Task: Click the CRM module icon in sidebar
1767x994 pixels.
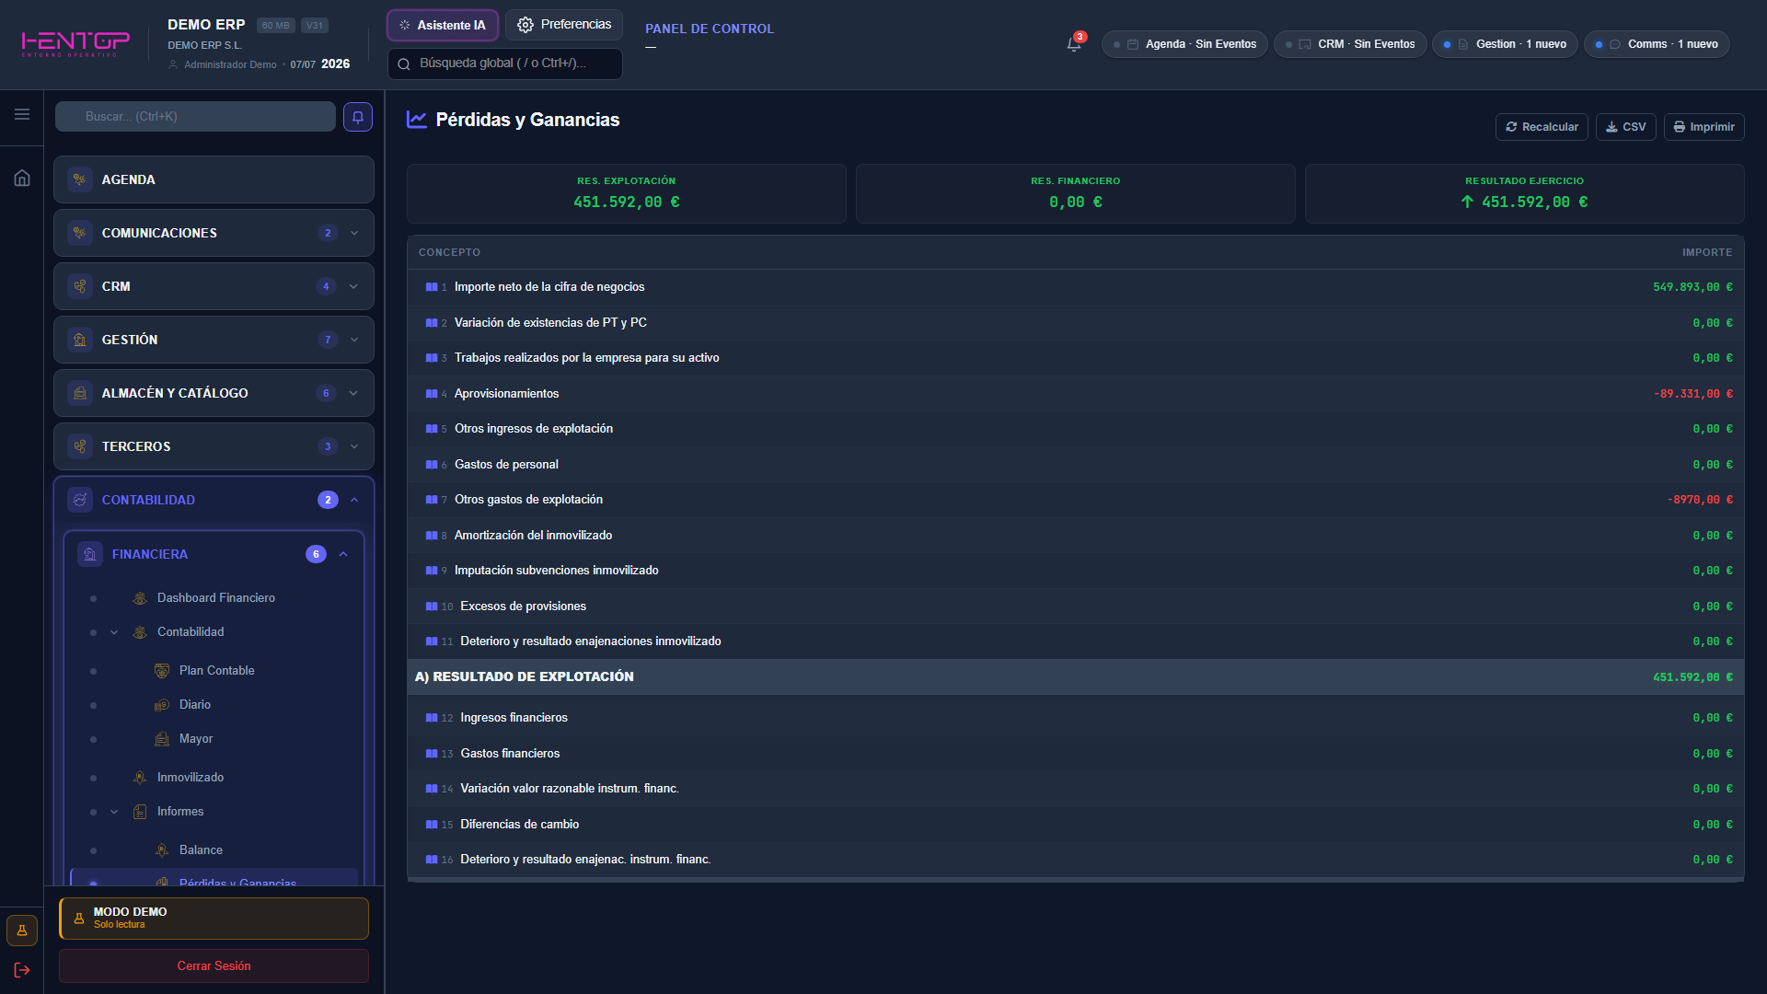Action: (x=80, y=286)
